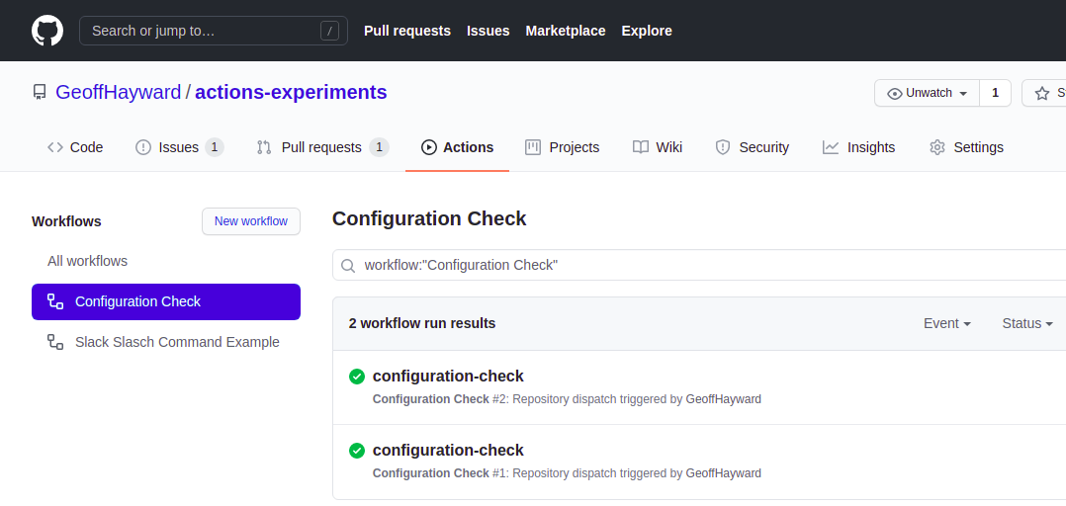This screenshot has width=1066, height=506.
Task: Click the Configuration Check page heading
Action: tap(429, 218)
